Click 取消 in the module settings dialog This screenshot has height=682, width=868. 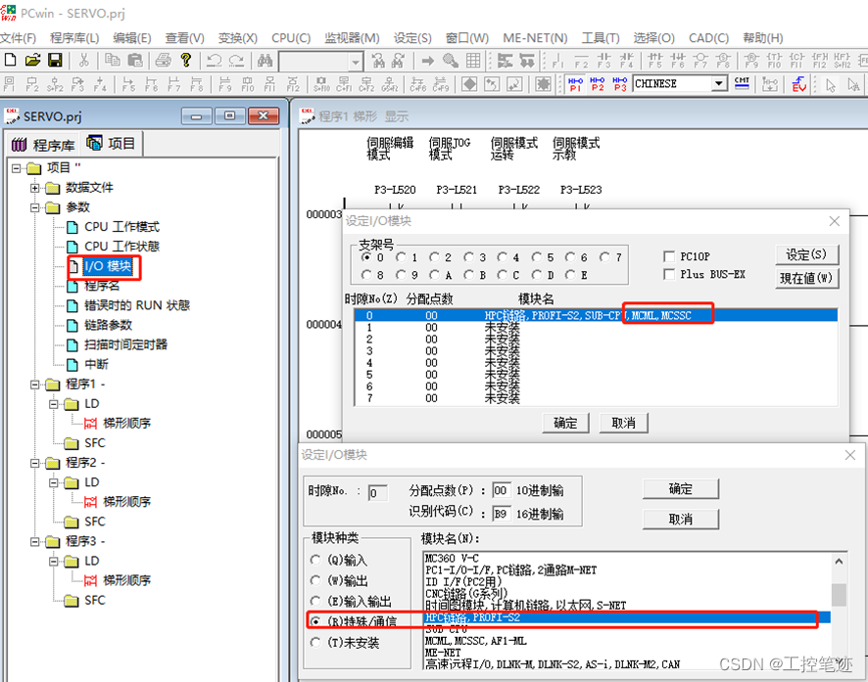(680, 519)
